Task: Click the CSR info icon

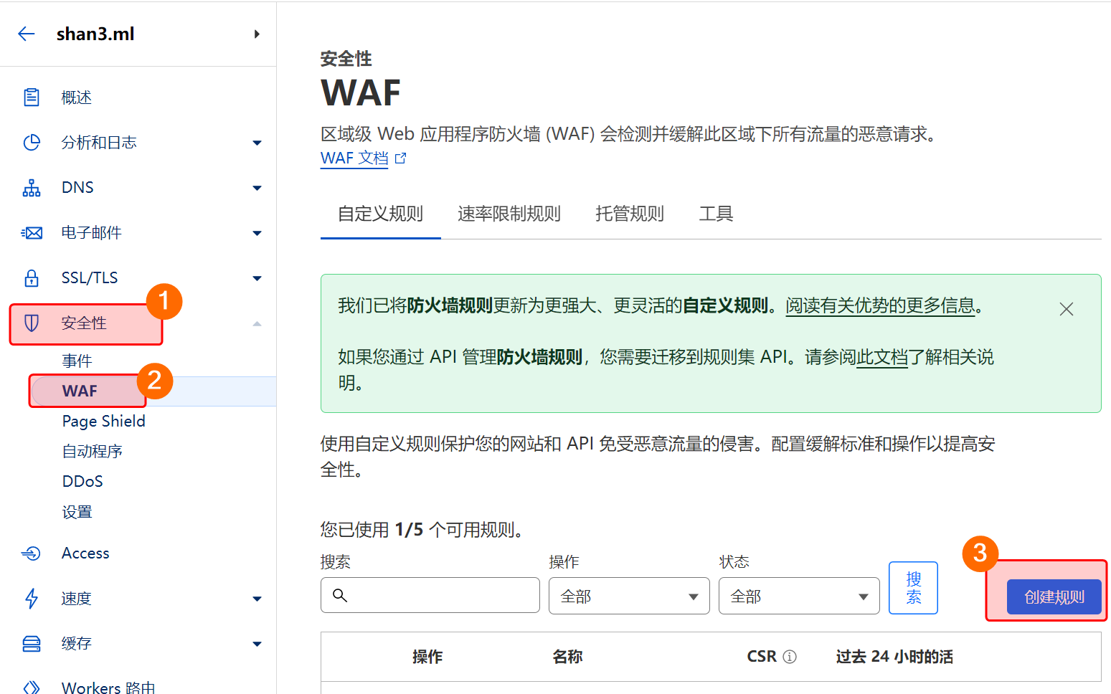Action: click(790, 657)
